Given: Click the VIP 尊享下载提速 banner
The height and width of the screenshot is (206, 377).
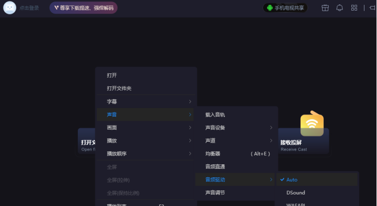Looking at the screenshot, I should pos(83,8).
